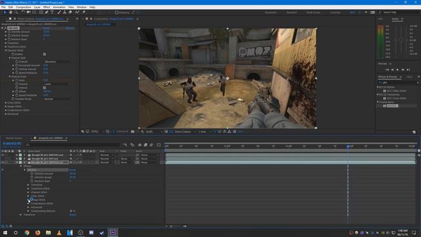Select the Brush tool
Viewport: 421px width, 237px height.
pyautogui.click(x=59, y=13)
